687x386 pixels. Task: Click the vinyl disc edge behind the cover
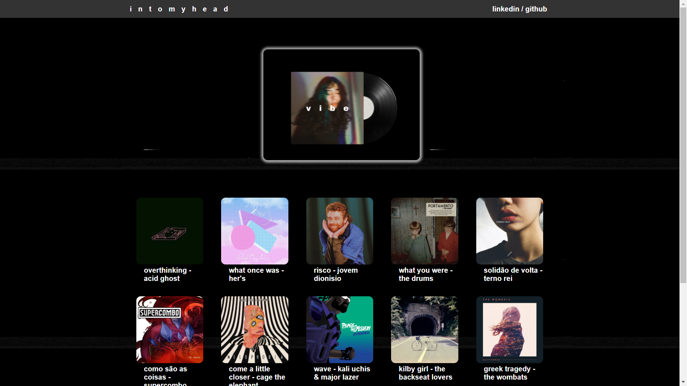pos(385,107)
